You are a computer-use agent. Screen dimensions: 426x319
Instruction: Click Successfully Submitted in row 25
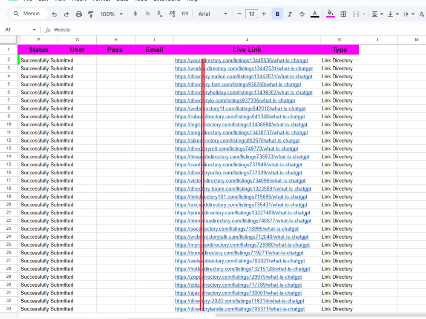point(47,245)
